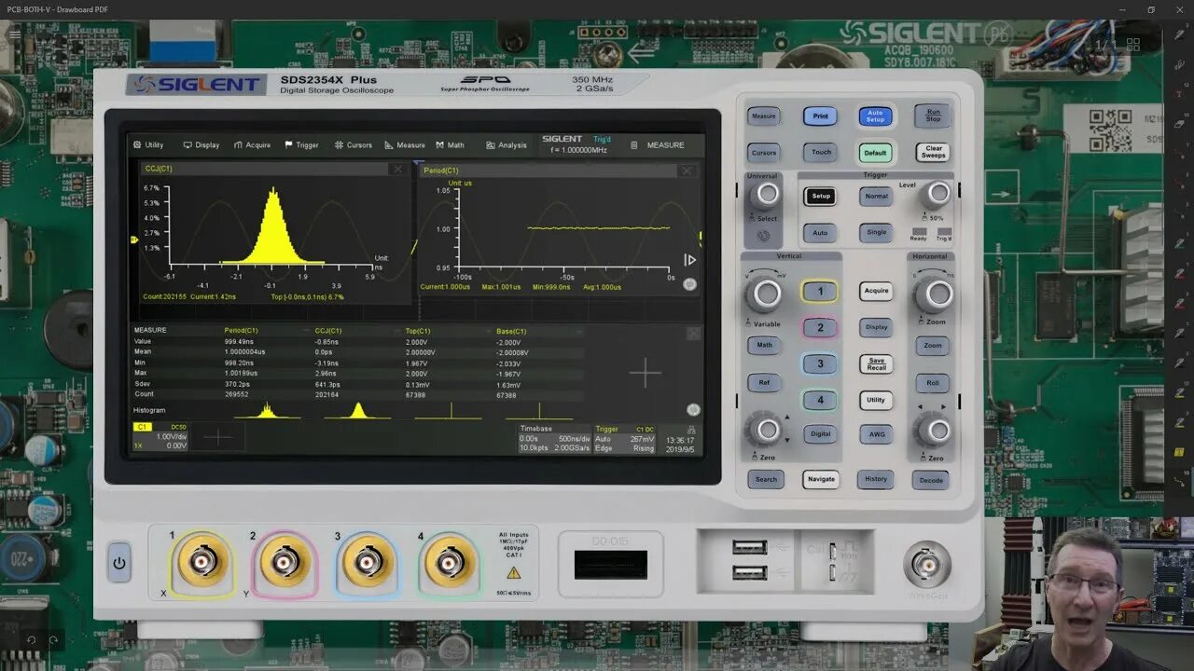
Task: Select Single trigger mode button
Action: (x=876, y=233)
